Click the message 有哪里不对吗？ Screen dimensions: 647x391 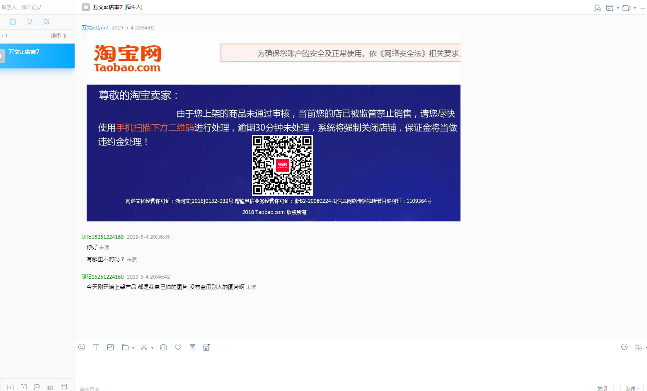106,259
